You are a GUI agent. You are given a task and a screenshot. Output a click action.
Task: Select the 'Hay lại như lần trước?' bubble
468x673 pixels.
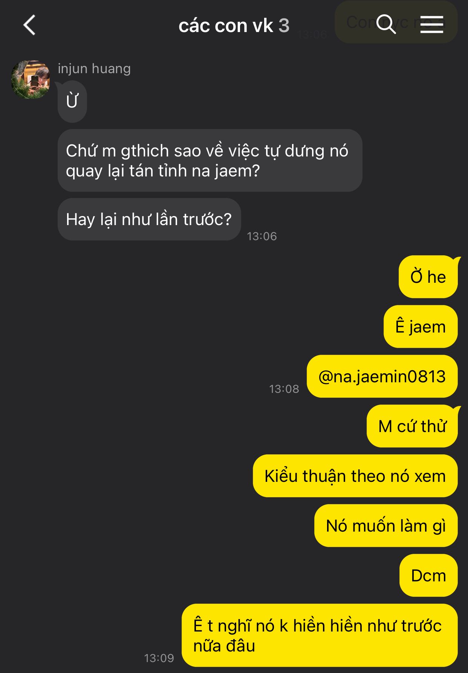click(149, 219)
